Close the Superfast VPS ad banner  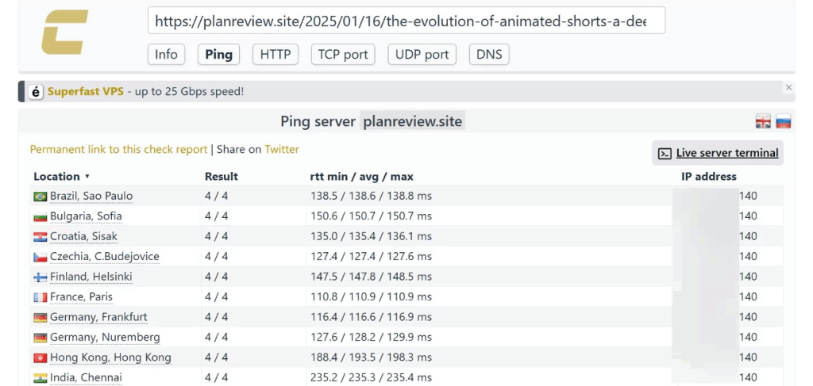tap(788, 87)
